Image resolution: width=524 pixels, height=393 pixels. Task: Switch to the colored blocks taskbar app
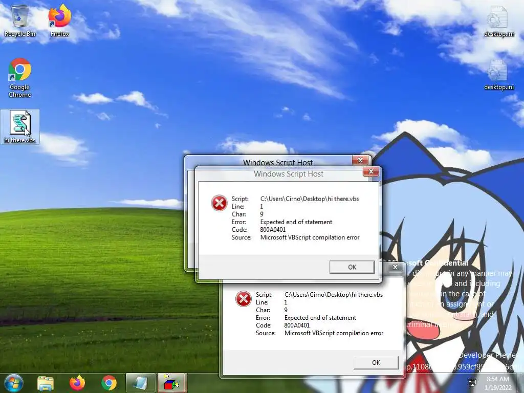[x=171, y=383]
